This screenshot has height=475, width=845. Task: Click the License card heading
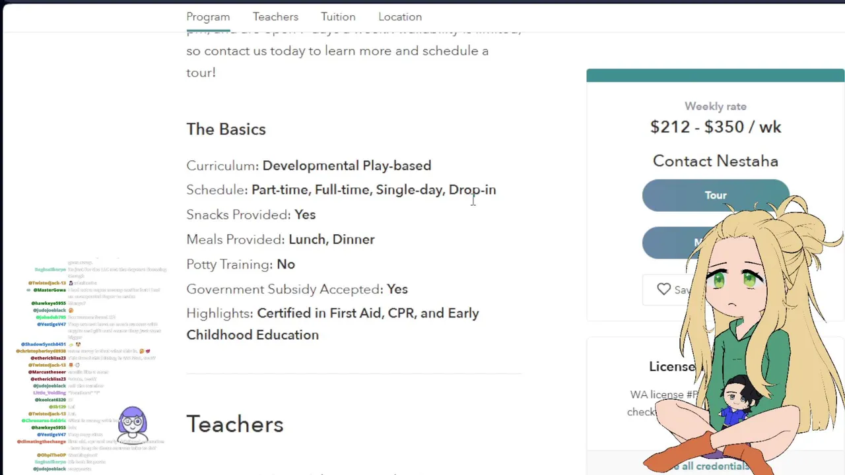point(672,367)
